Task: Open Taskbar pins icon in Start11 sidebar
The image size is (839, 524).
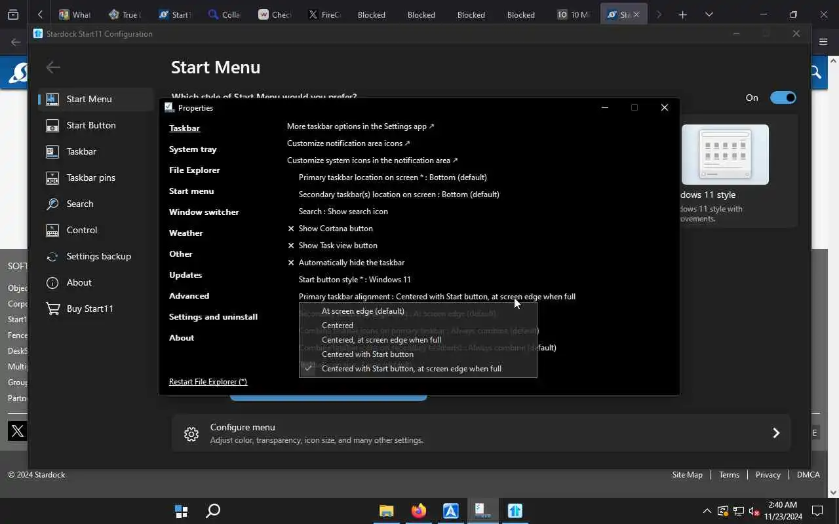Action: coord(52,178)
